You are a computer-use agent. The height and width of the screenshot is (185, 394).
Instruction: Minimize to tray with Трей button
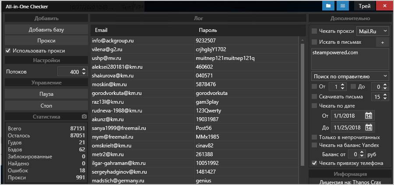[365, 6]
